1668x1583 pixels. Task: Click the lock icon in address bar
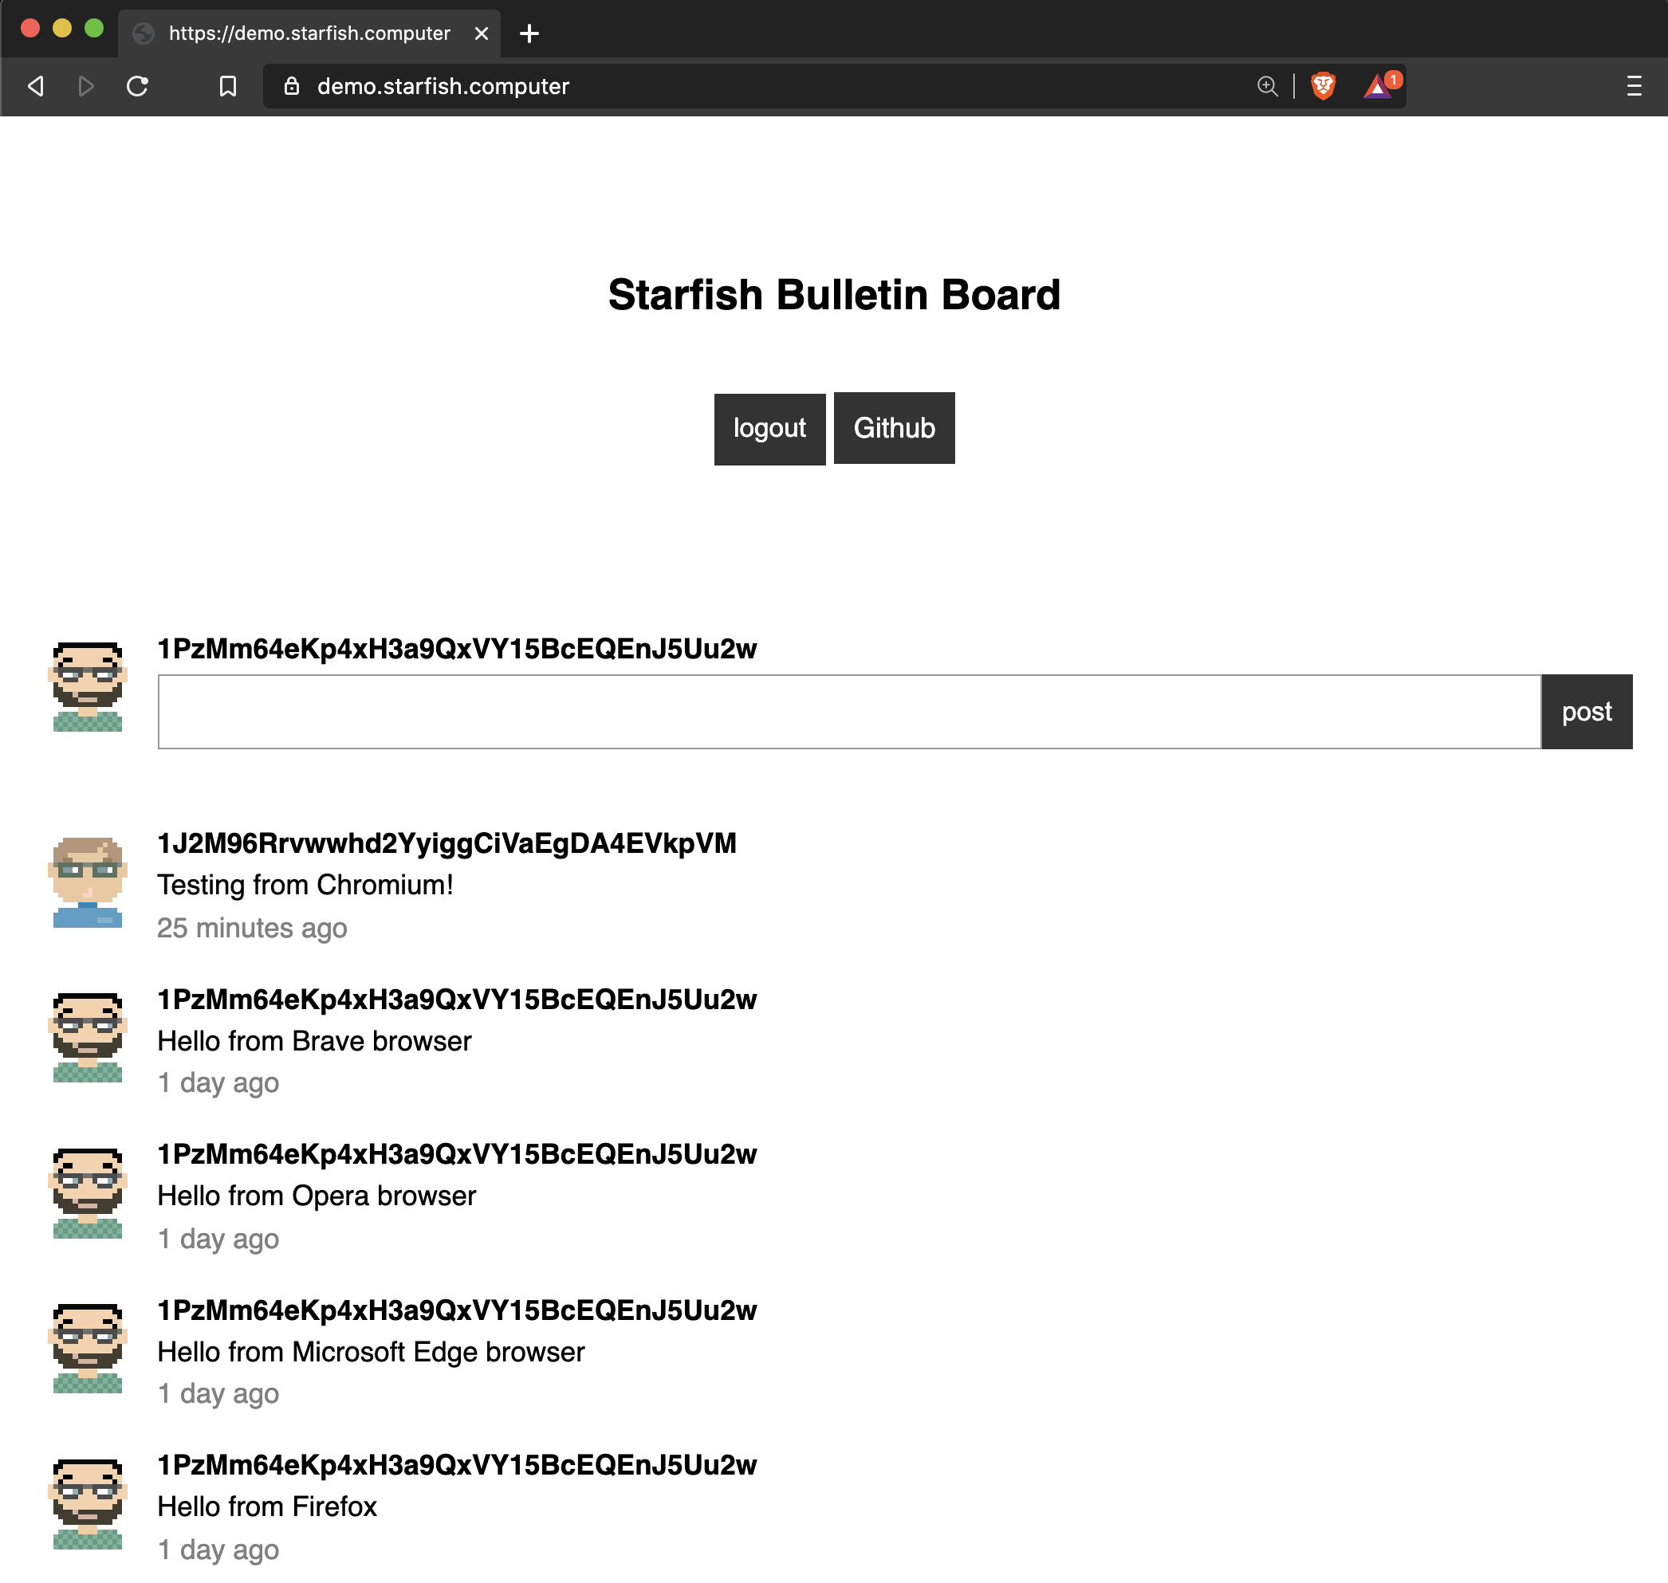click(292, 86)
